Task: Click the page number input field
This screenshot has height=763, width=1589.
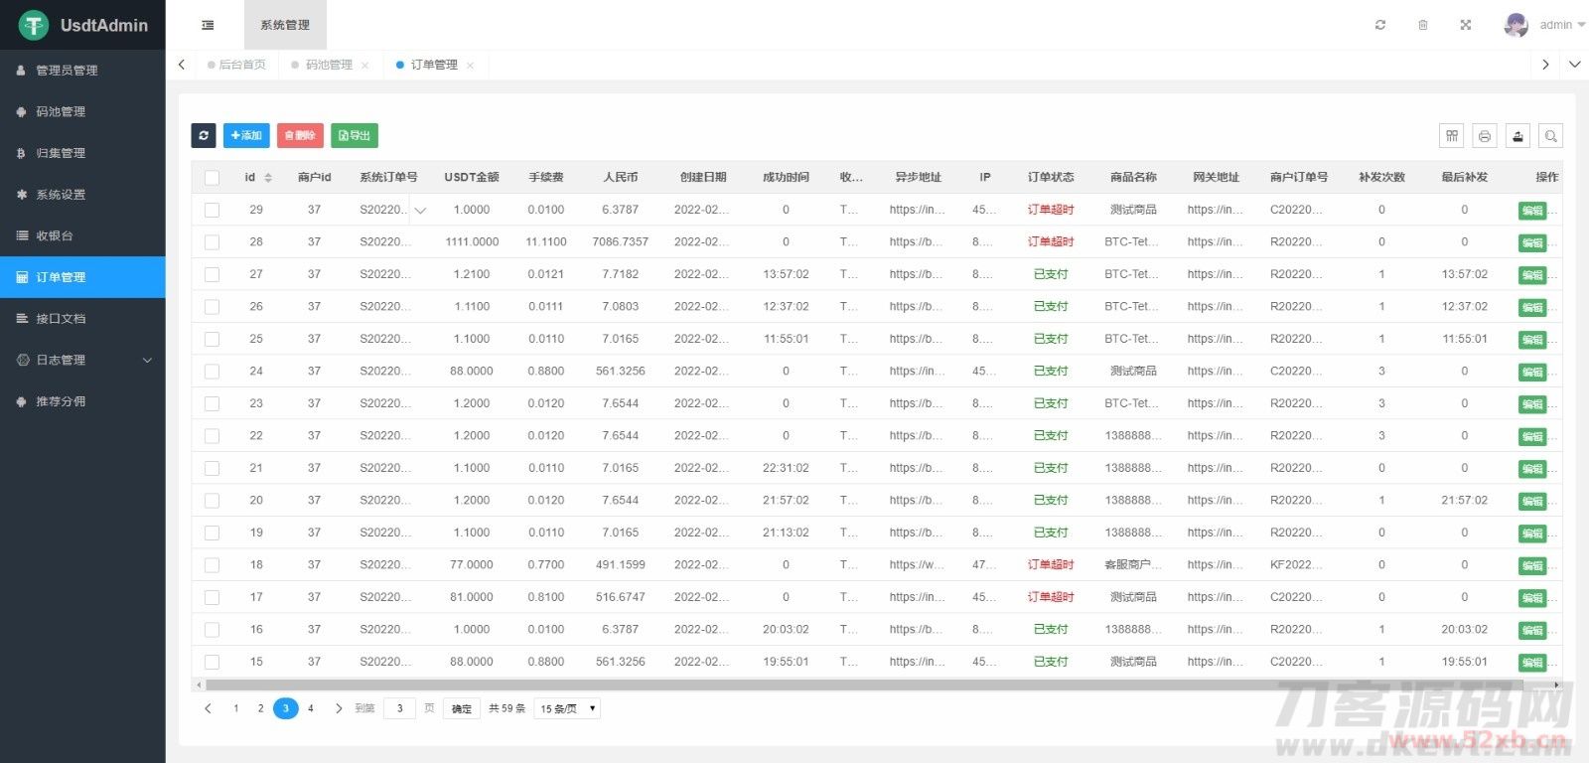Action: [399, 708]
